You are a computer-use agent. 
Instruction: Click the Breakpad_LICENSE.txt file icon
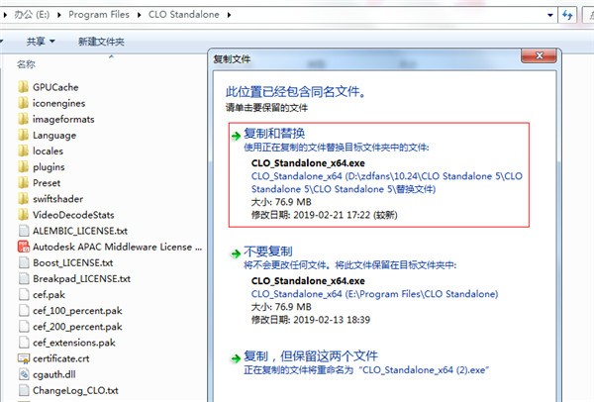point(24,278)
